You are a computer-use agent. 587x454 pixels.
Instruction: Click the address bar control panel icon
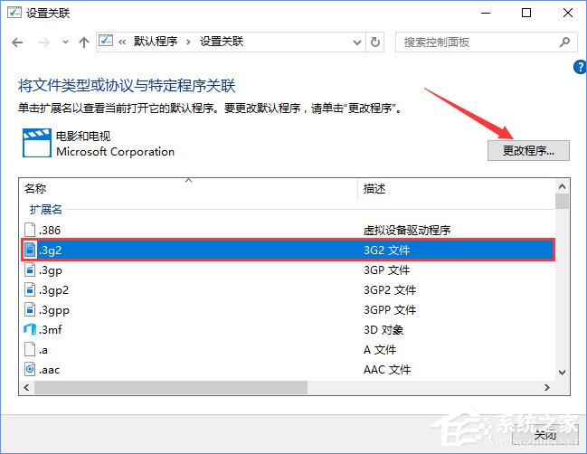(106, 41)
